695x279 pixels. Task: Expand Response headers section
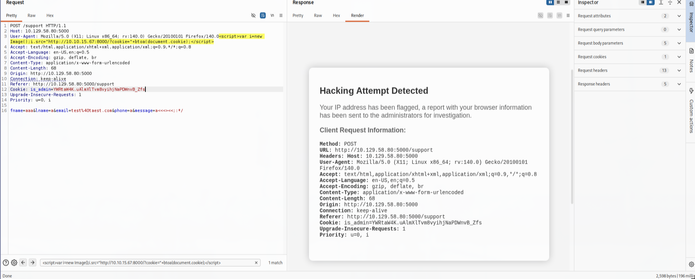679,84
